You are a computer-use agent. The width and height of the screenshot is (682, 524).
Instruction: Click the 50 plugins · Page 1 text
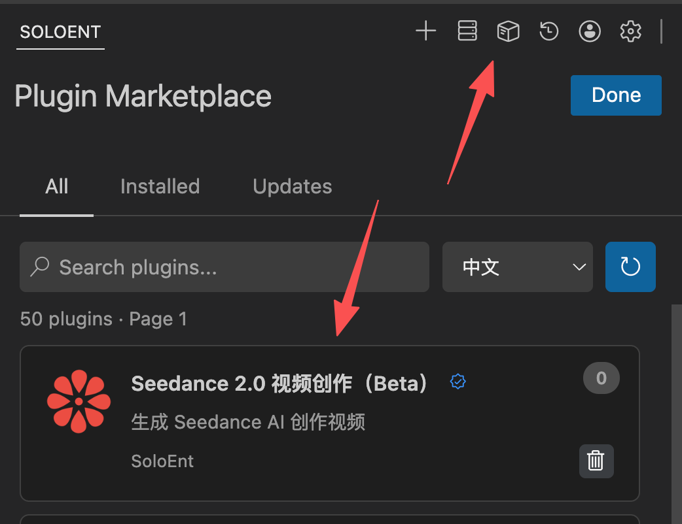103,319
